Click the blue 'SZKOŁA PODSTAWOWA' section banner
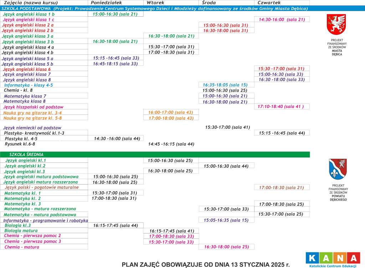The image size is (365, 268). coord(182,9)
